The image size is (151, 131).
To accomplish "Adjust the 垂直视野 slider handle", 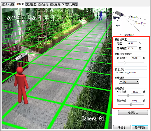I will coord(125,63).
